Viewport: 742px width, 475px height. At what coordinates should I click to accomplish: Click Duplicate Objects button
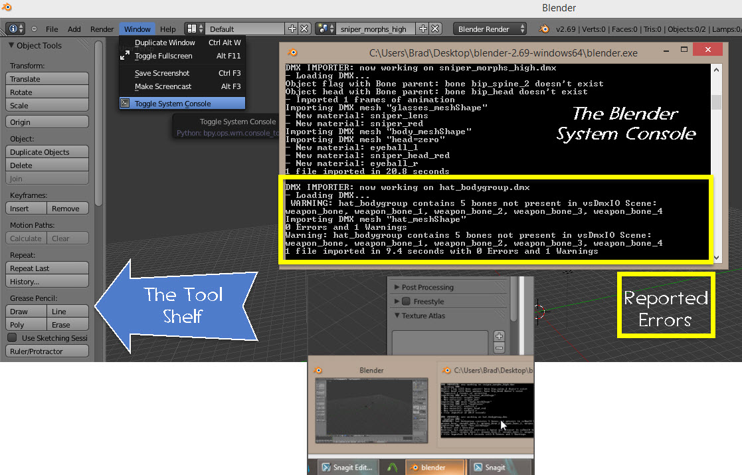pos(47,152)
